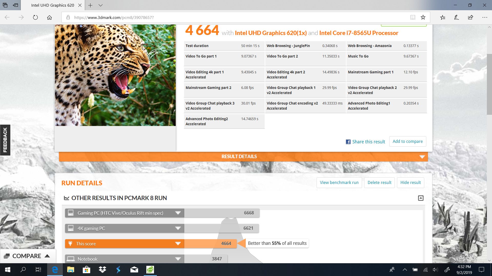The image size is (492, 276).
Task: Open Intel UHD Graphics 620(1x) link
Action: 271,33
